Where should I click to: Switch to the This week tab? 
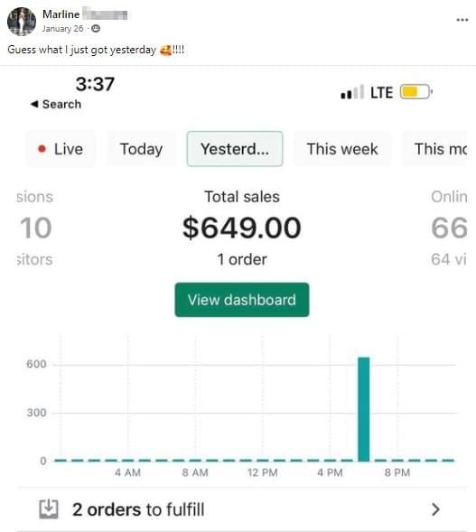[x=342, y=149]
